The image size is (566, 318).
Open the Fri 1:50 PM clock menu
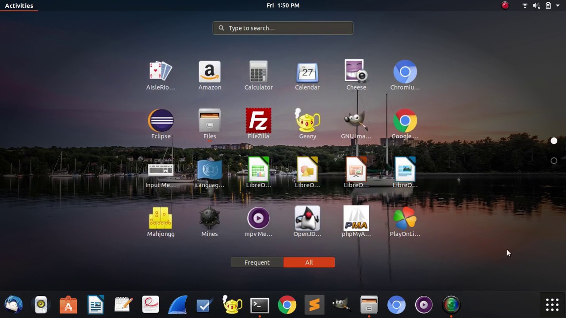click(x=283, y=5)
